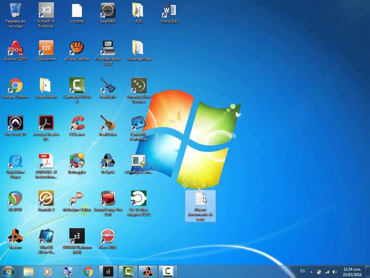Select Acrobat Reader DC icon
The height and width of the screenshot is (278, 370).
tap(46, 128)
